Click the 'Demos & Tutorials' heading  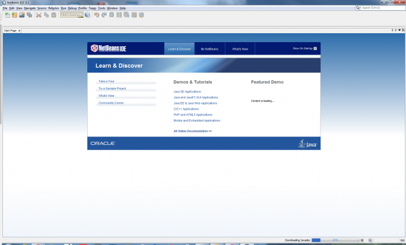coord(193,82)
